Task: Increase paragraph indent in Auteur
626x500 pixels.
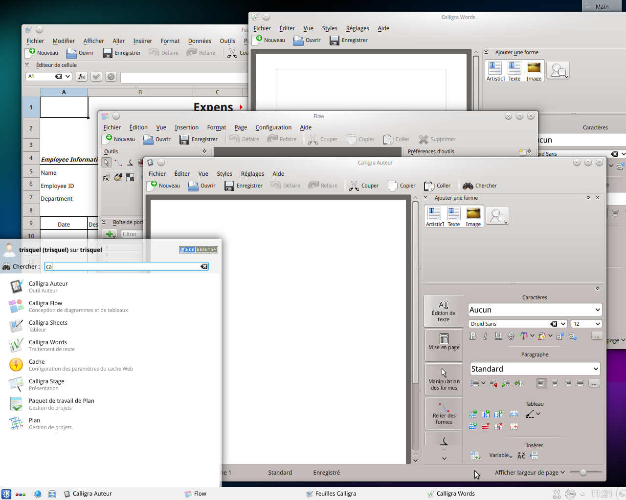Action: click(506, 384)
